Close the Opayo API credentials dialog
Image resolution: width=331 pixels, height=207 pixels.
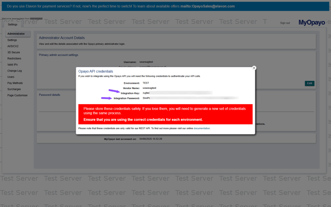[x=254, y=68]
